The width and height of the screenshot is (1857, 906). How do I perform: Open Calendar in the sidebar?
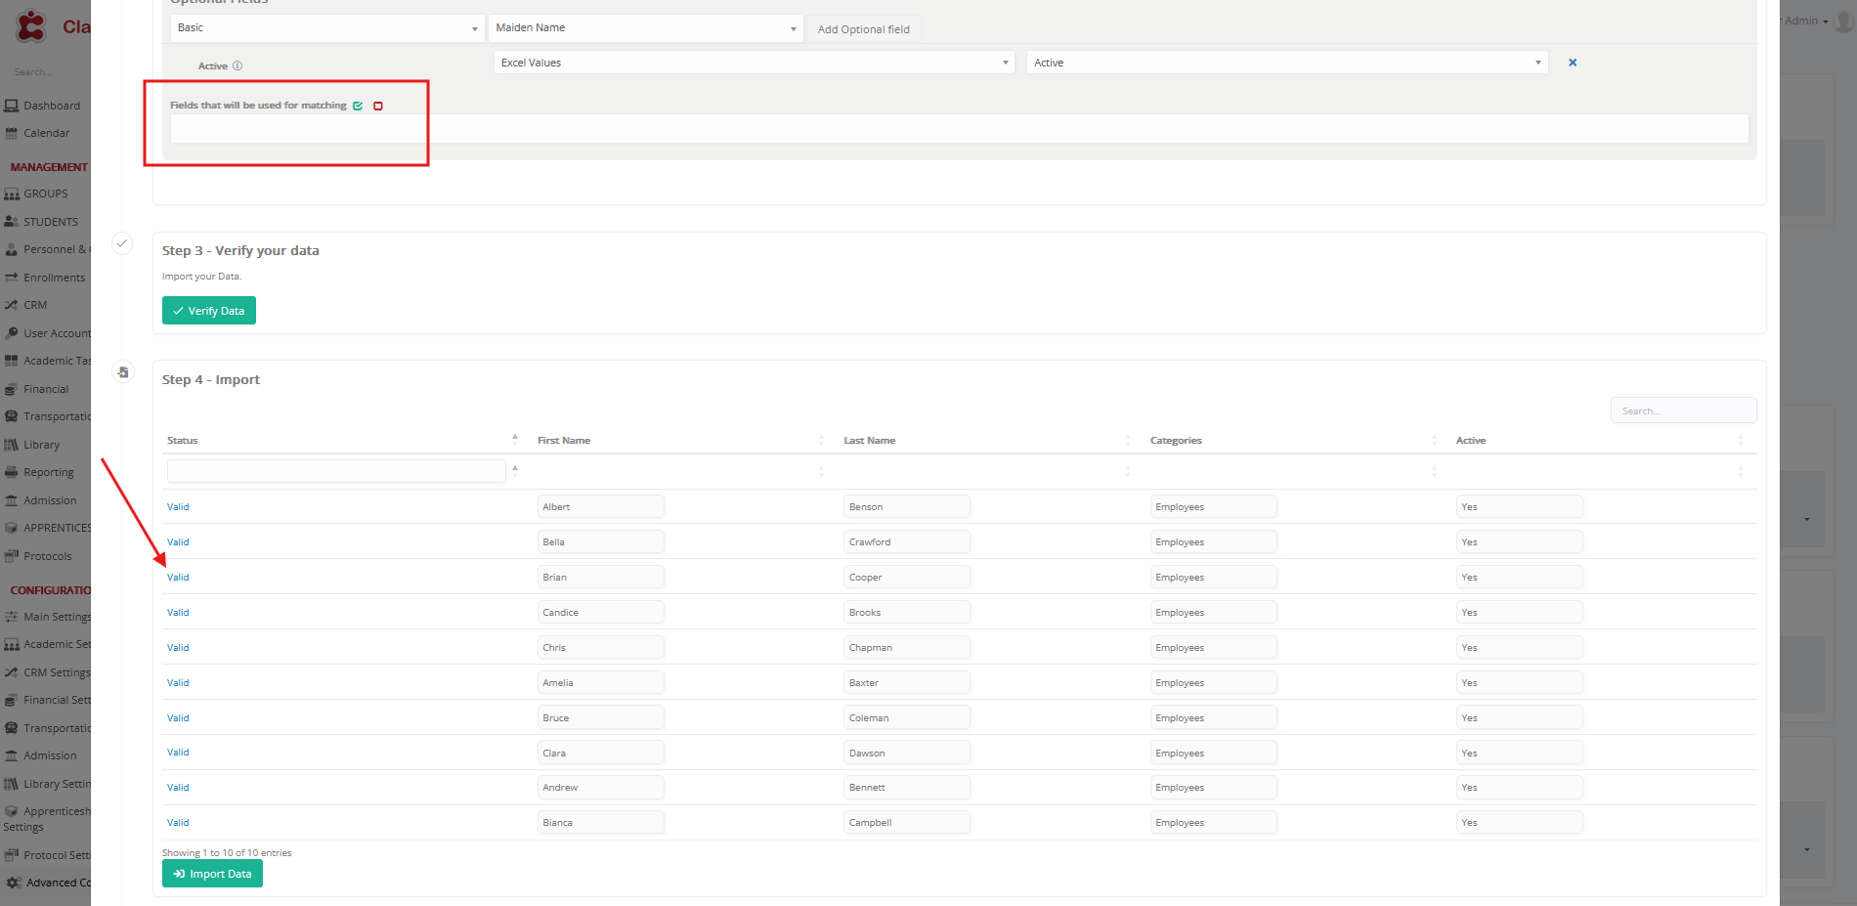[x=46, y=133]
